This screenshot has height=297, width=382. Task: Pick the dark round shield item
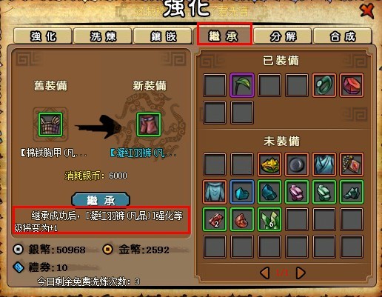coord(297,164)
